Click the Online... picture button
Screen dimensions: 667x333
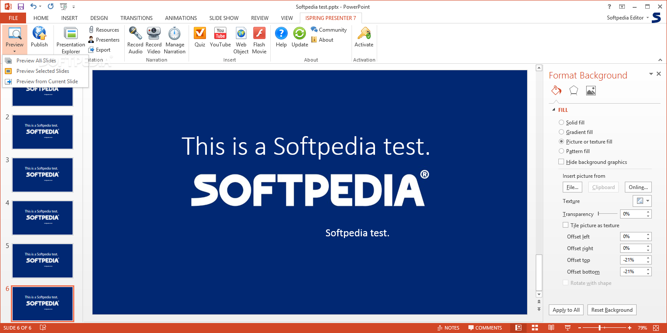tap(638, 187)
